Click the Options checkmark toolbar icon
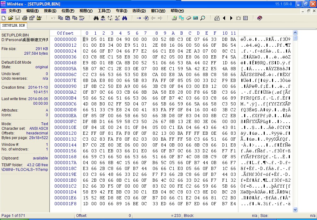Viewport: 317px width, 220px height. [217, 18]
